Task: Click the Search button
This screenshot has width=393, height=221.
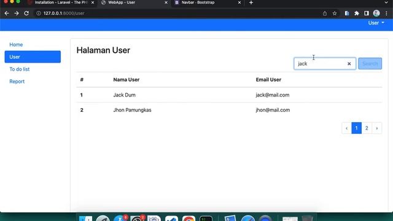Action: pyautogui.click(x=370, y=64)
